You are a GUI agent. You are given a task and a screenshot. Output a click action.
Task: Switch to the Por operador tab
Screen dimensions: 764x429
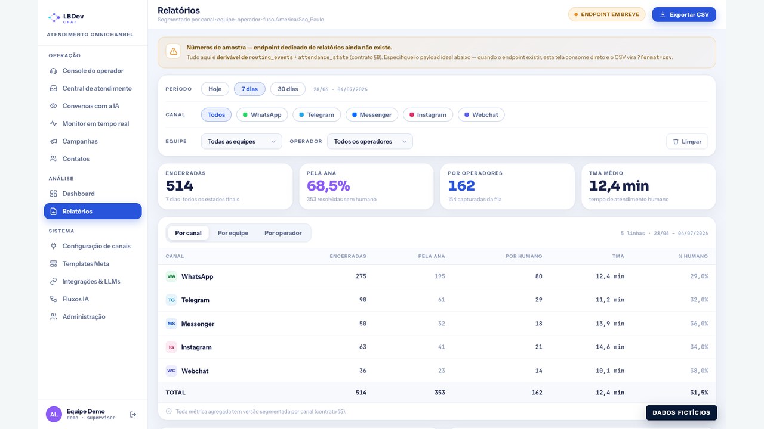(x=283, y=233)
